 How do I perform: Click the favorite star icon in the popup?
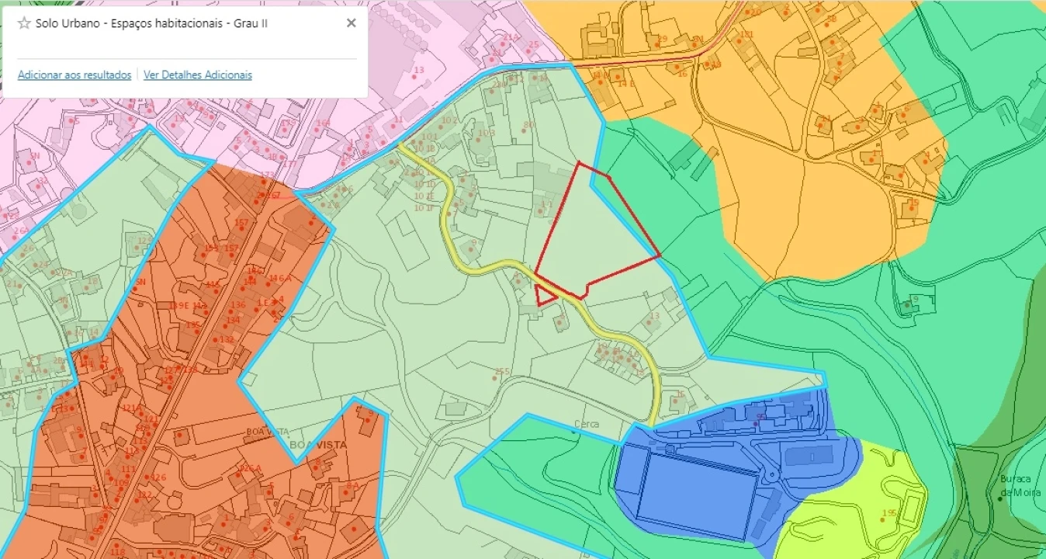[x=24, y=23]
